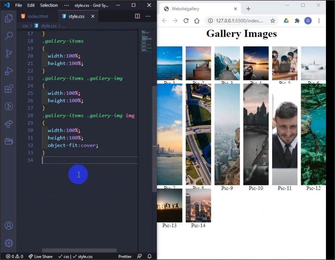Click the Chrome reload button
Screen dimensions: 335x260
[x=186, y=21]
